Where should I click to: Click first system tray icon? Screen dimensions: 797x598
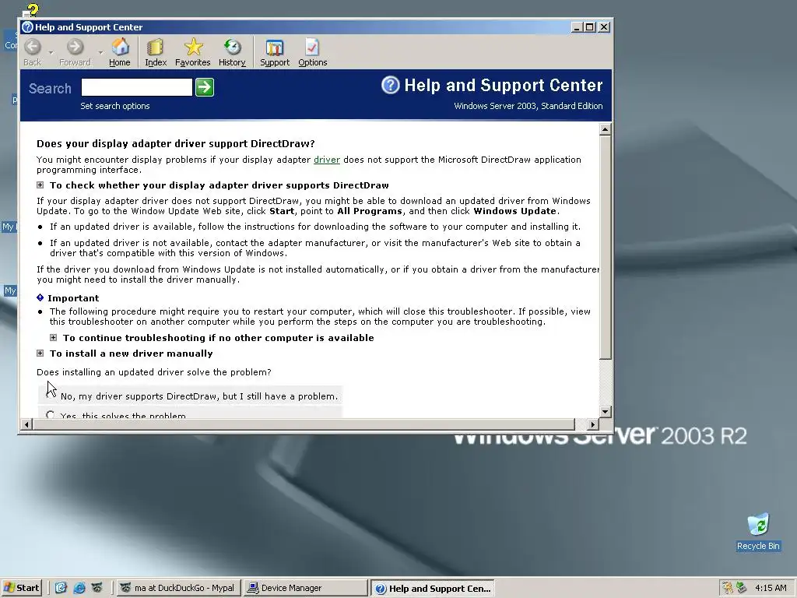pos(728,588)
